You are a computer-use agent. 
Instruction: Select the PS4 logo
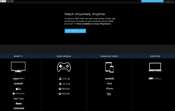click(64, 84)
